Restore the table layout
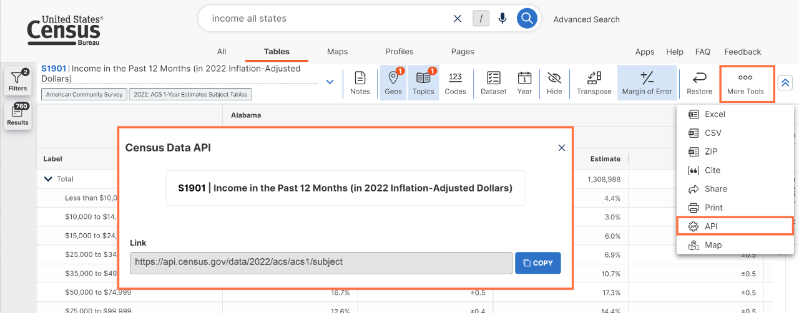This screenshot has width=799, height=313. 699,83
